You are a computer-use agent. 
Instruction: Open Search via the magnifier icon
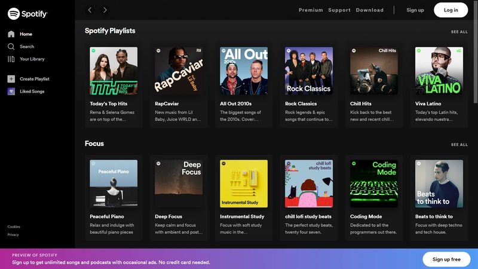pyautogui.click(x=11, y=47)
